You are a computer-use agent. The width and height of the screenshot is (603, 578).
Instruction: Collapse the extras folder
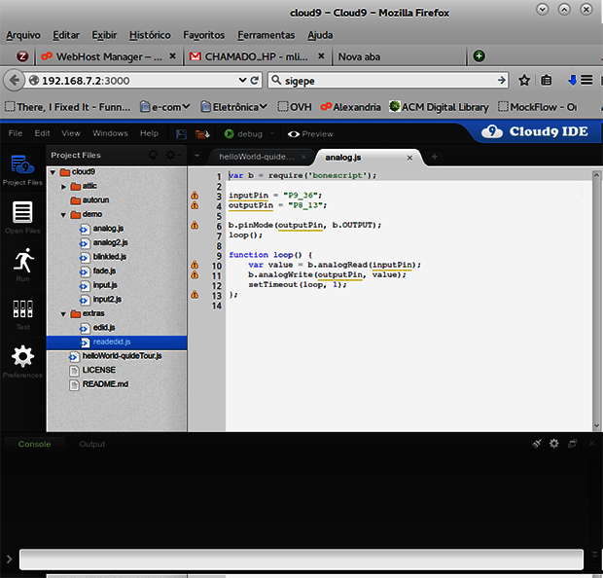[x=63, y=314]
